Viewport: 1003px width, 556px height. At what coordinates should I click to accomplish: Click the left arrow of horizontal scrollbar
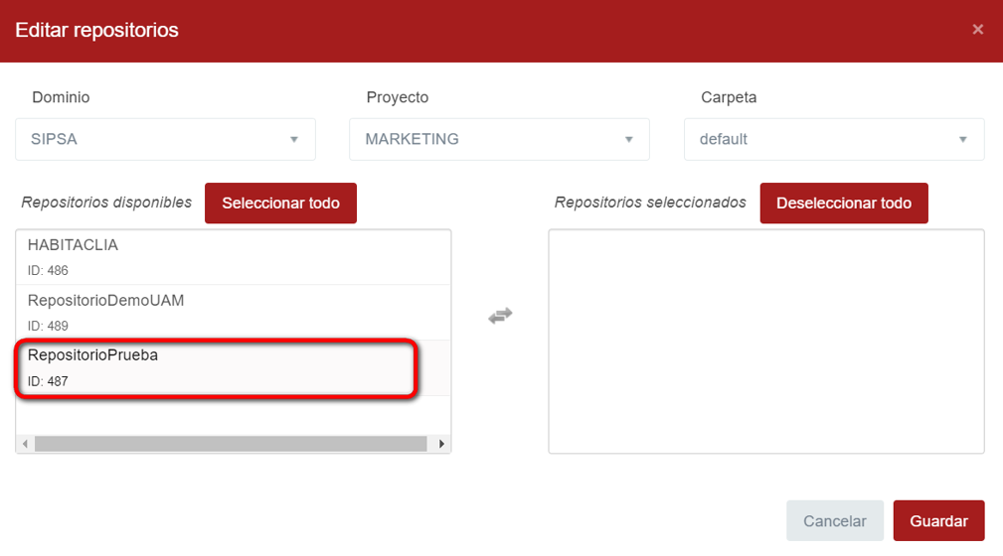pos(26,444)
